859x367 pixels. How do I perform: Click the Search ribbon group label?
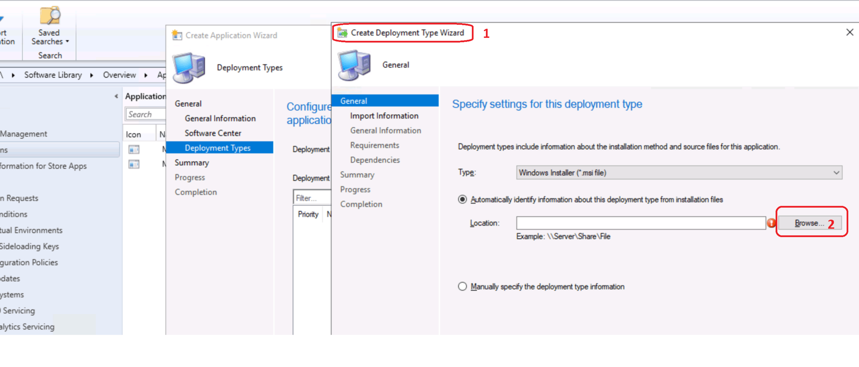pos(50,55)
